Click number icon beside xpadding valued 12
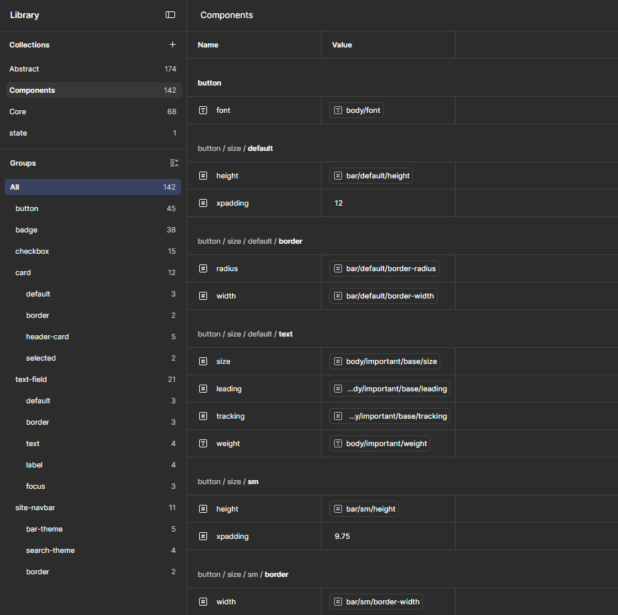 pos(203,203)
